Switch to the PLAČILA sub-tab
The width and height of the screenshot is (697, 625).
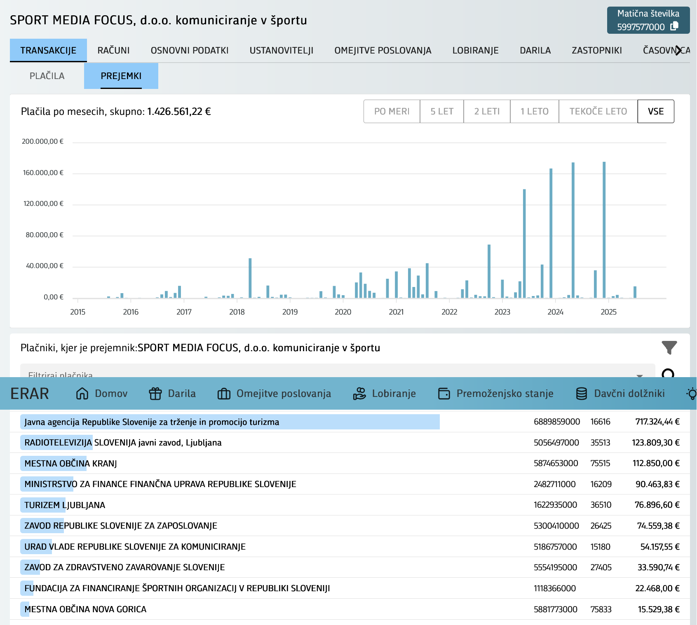point(47,76)
